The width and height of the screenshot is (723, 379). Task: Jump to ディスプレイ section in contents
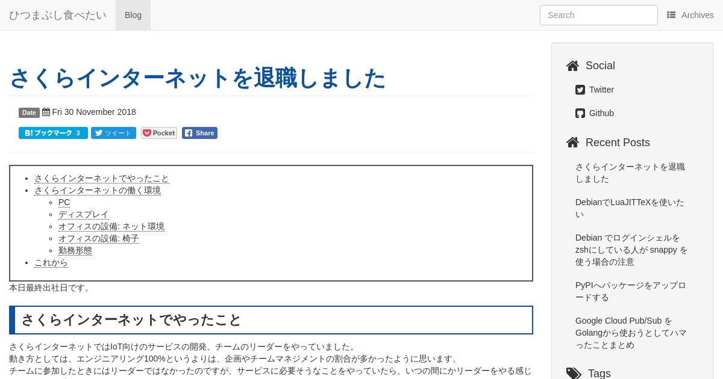[84, 214]
